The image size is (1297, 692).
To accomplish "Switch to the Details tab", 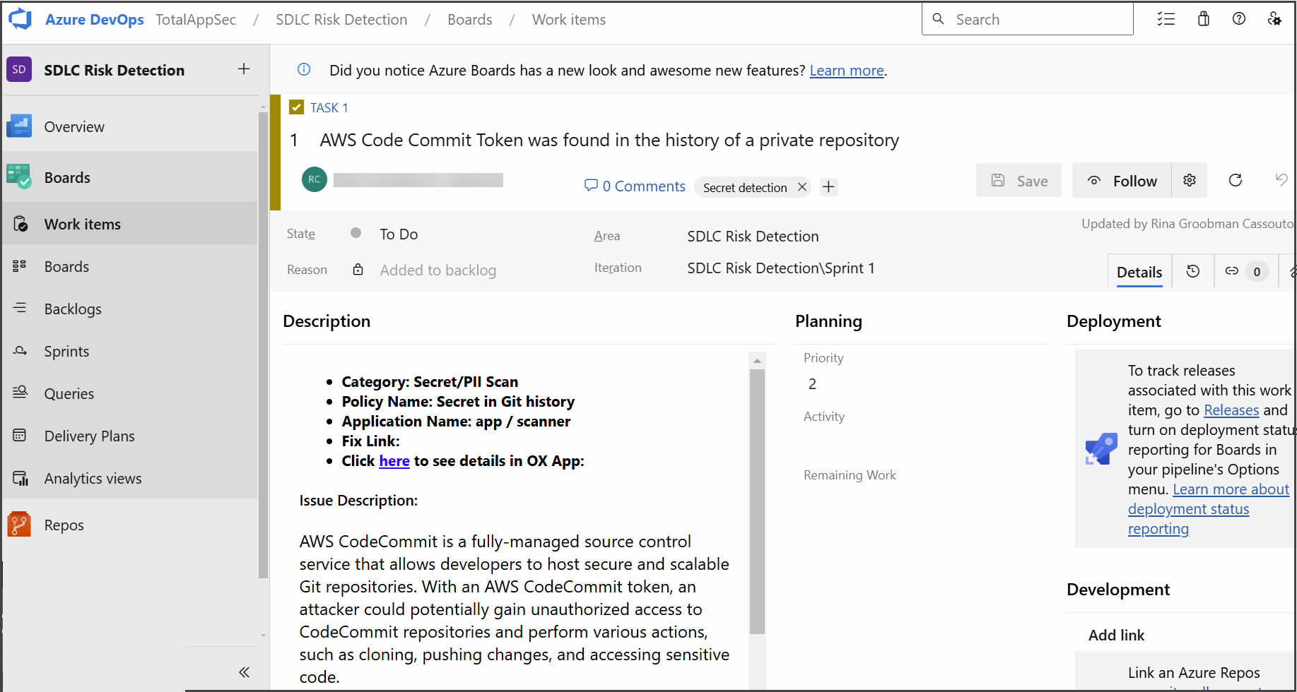I will point(1139,273).
